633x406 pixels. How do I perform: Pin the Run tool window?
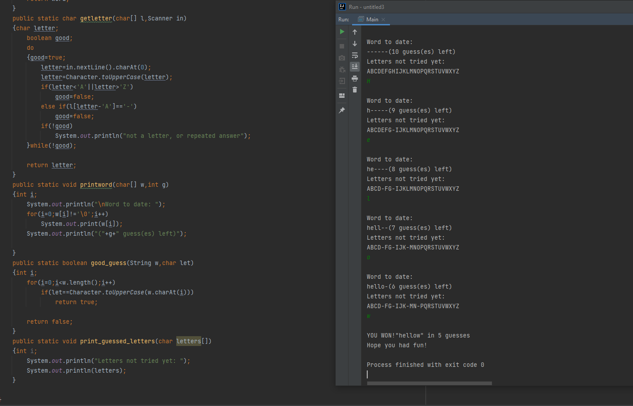click(342, 110)
